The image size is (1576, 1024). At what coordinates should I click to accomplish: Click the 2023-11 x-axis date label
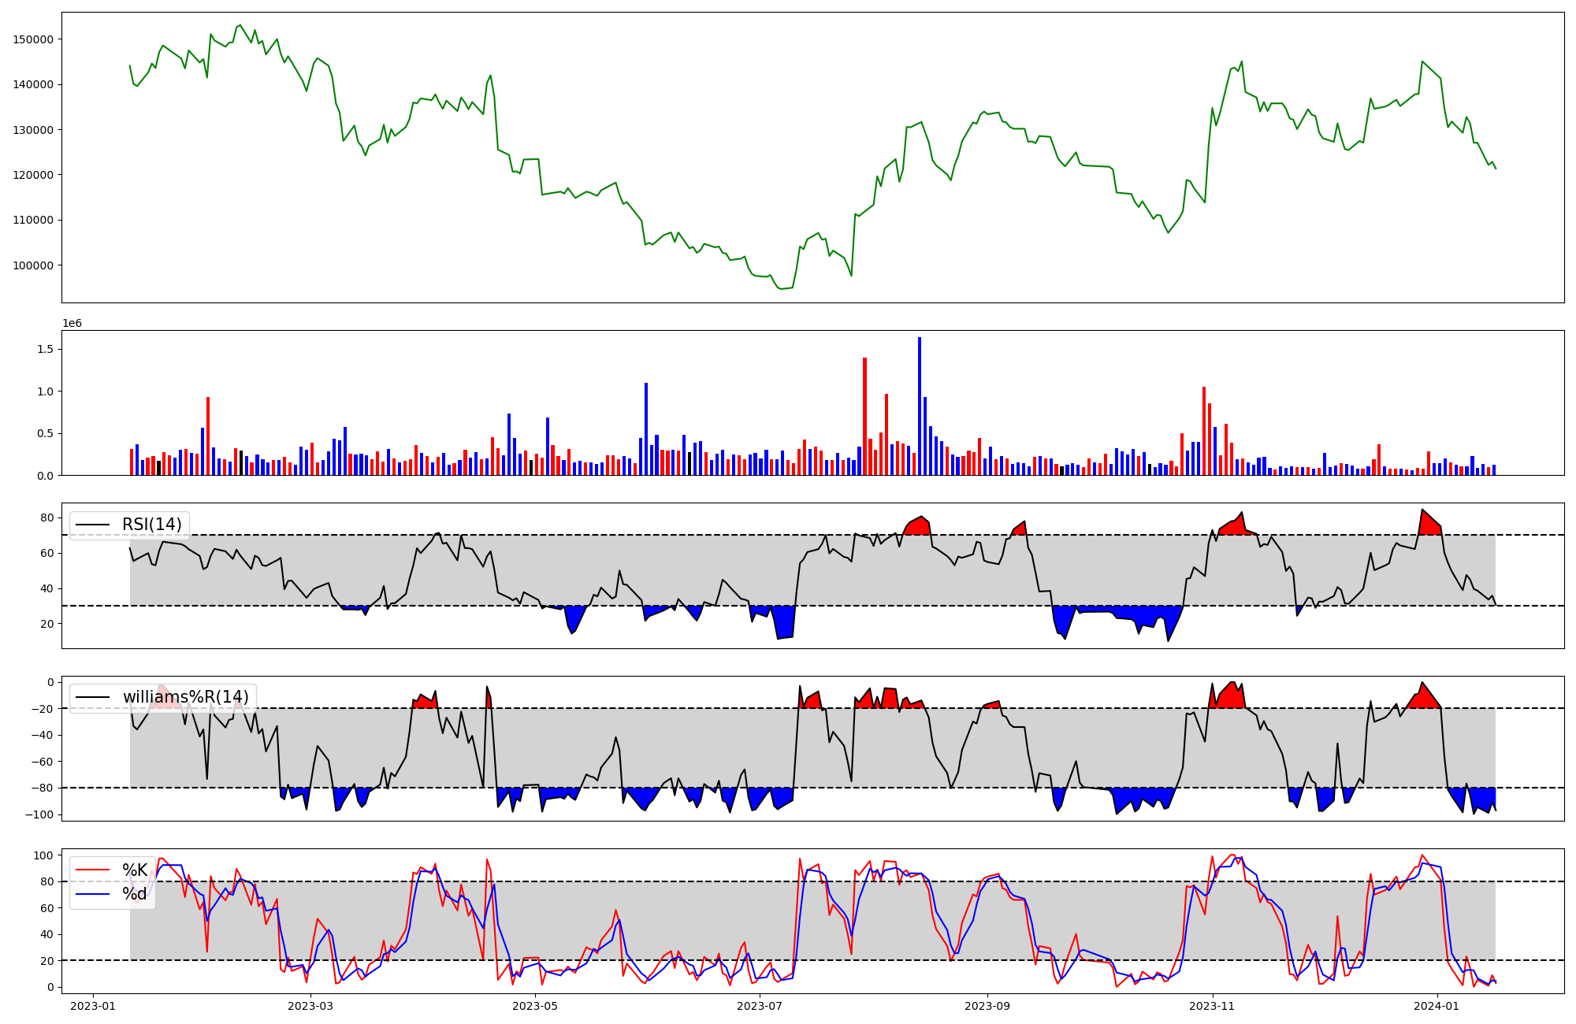click(x=1212, y=1006)
